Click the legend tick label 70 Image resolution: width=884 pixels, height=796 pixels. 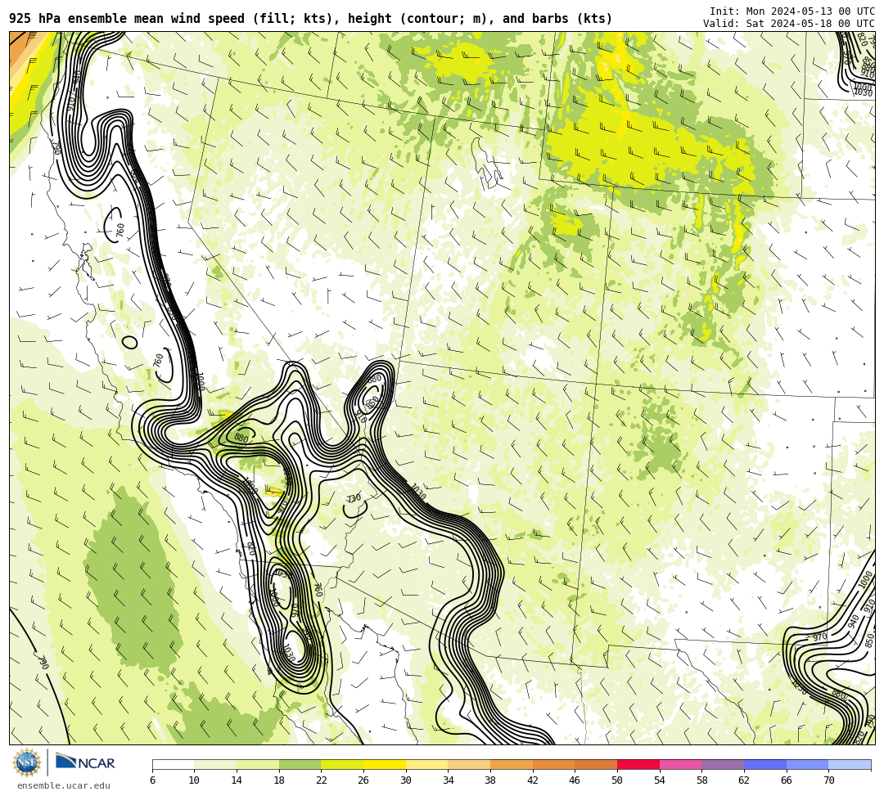(828, 780)
